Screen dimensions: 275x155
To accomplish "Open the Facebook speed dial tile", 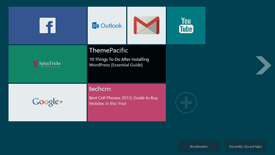I will pyautogui.click(x=48, y=26).
